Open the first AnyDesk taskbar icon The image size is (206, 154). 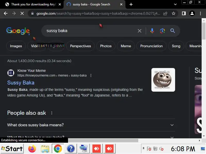(96, 149)
